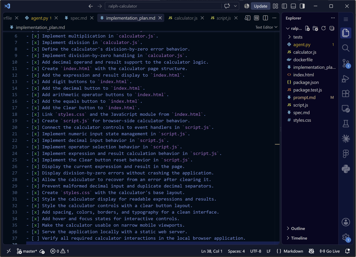This screenshot has height=257, width=356.
Task: Open the Testing flask view
Action: [x=346, y=124]
